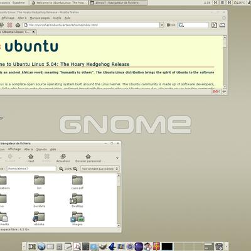Open the Système menu in the top panel
Viewport: 251px width, 251px height.
click(18, 3)
